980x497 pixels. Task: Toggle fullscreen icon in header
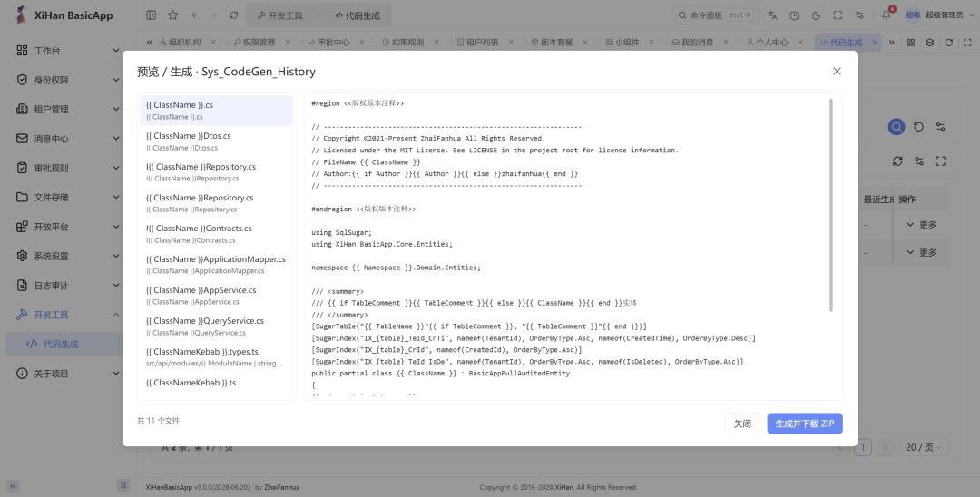pyautogui.click(x=838, y=15)
